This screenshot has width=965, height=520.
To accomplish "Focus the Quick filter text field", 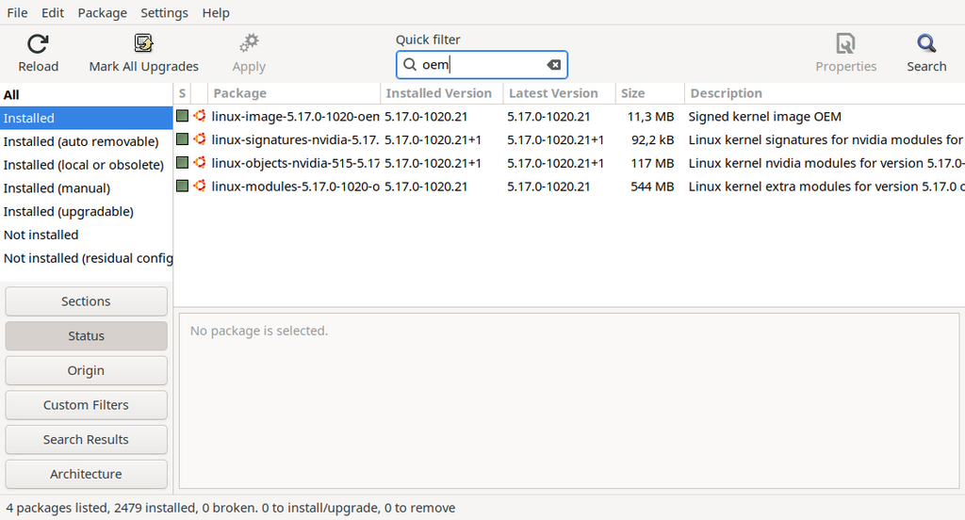I will pos(481,65).
